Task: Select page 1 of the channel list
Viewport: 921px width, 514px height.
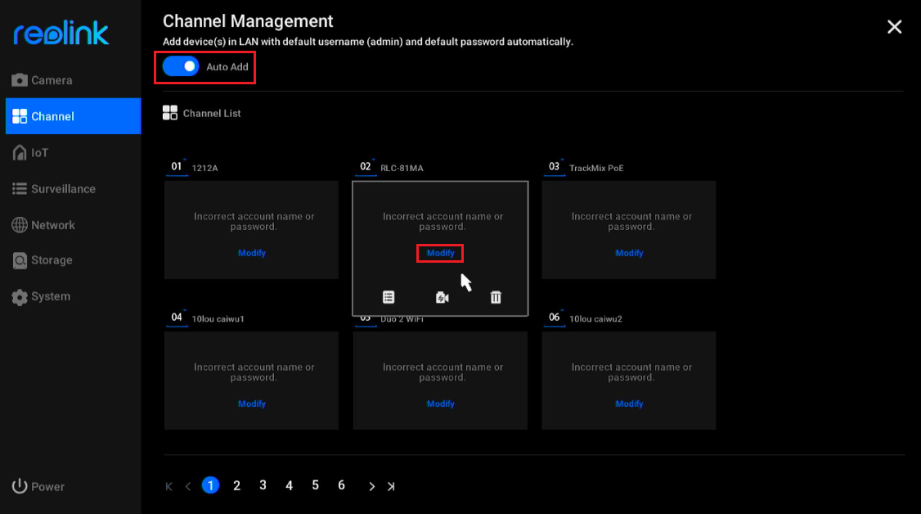Action: (210, 486)
